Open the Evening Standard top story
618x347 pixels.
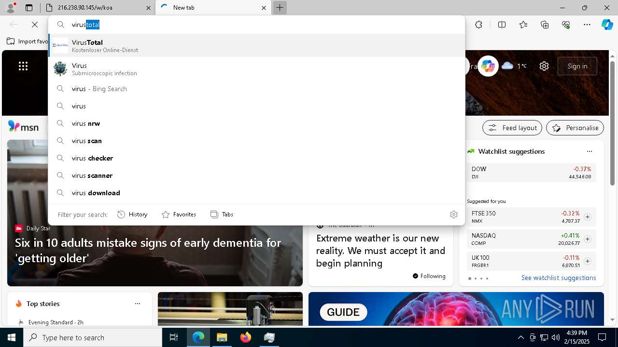point(56,322)
